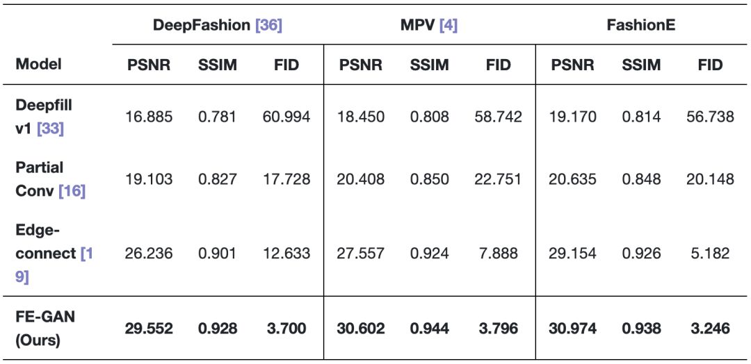Follow reference [33] for Deepfill v1
Screen dimensions: 751x364
pos(50,128)
